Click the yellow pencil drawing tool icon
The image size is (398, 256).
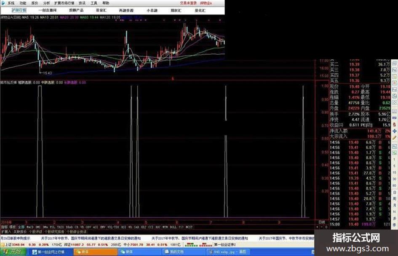(x=394, y=137)
